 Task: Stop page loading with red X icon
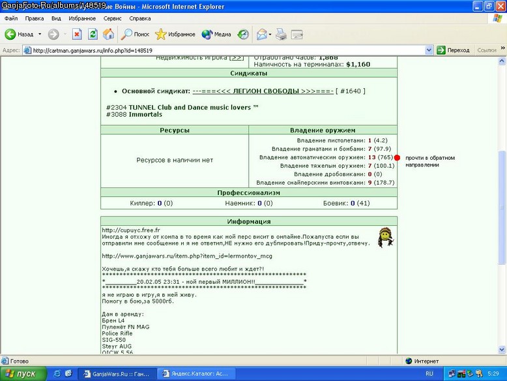point(77,35)
